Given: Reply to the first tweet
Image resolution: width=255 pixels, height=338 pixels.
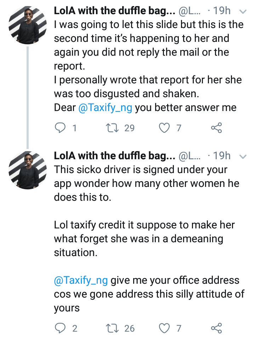Looking at the screenshot, I should pyautogui.click(x=59, y=128).
